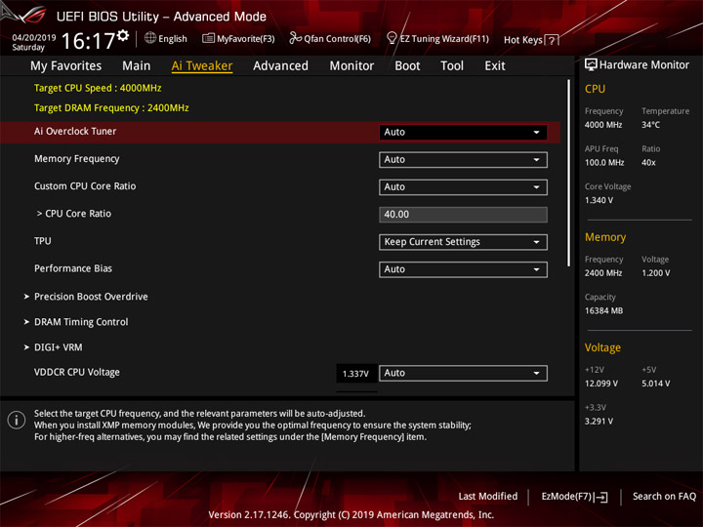Select the Ai Overclock Tuner label
Screen dimensions: 703x527
point(75,132)
